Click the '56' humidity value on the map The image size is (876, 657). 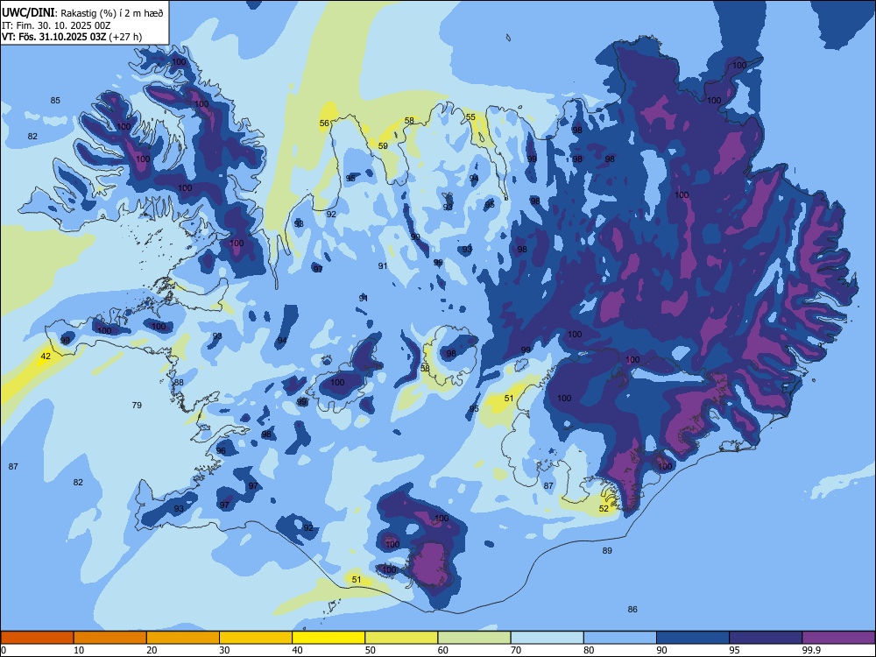point(325,123)
